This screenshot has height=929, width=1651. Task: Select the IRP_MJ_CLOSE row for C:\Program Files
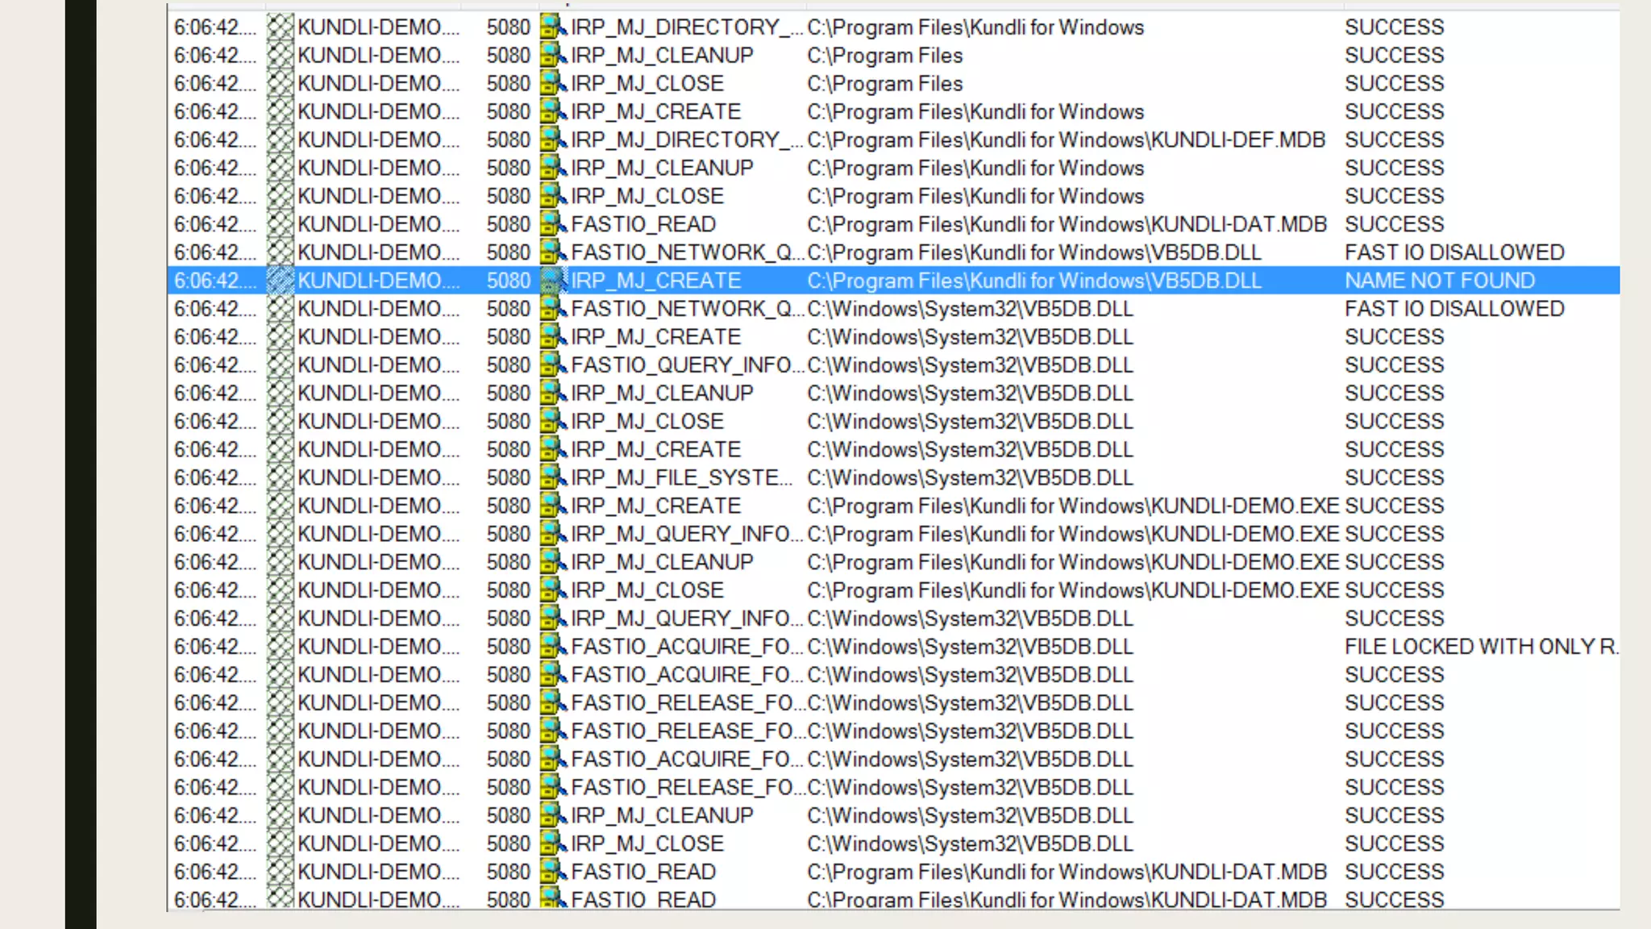tap(647, 84)
